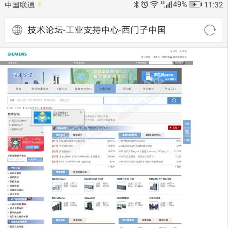The image size is (228, 228).
Task: Open the 全球技术资源 nav tab
Action: click(40, 89)
